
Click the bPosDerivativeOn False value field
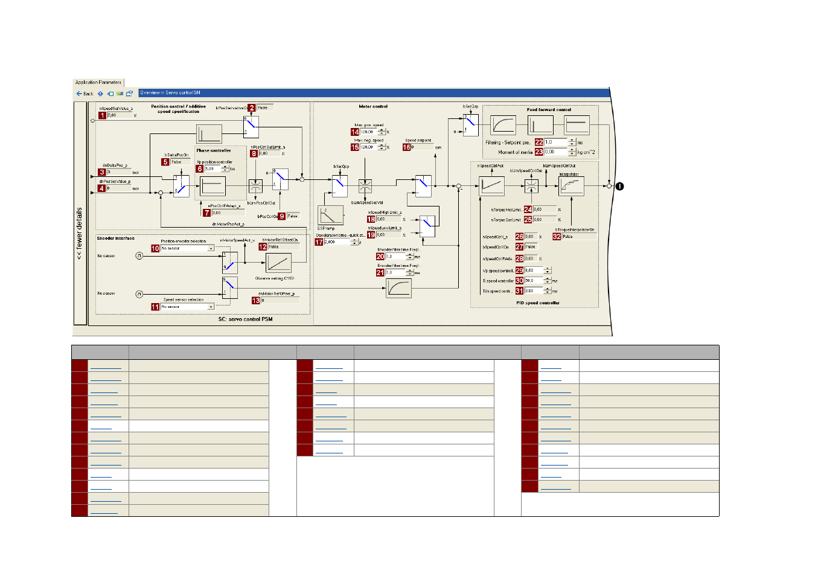point(265,107)
